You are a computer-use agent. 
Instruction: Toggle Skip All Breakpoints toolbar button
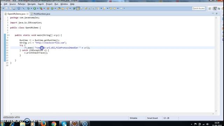[x=23, y=8]
